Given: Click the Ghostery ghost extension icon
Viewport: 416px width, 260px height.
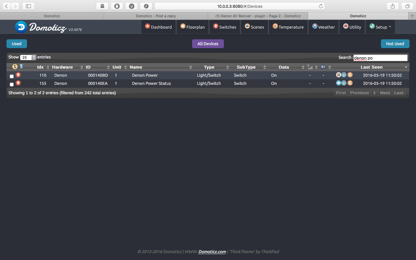Looking at the screenshot, I should point(102,6).
